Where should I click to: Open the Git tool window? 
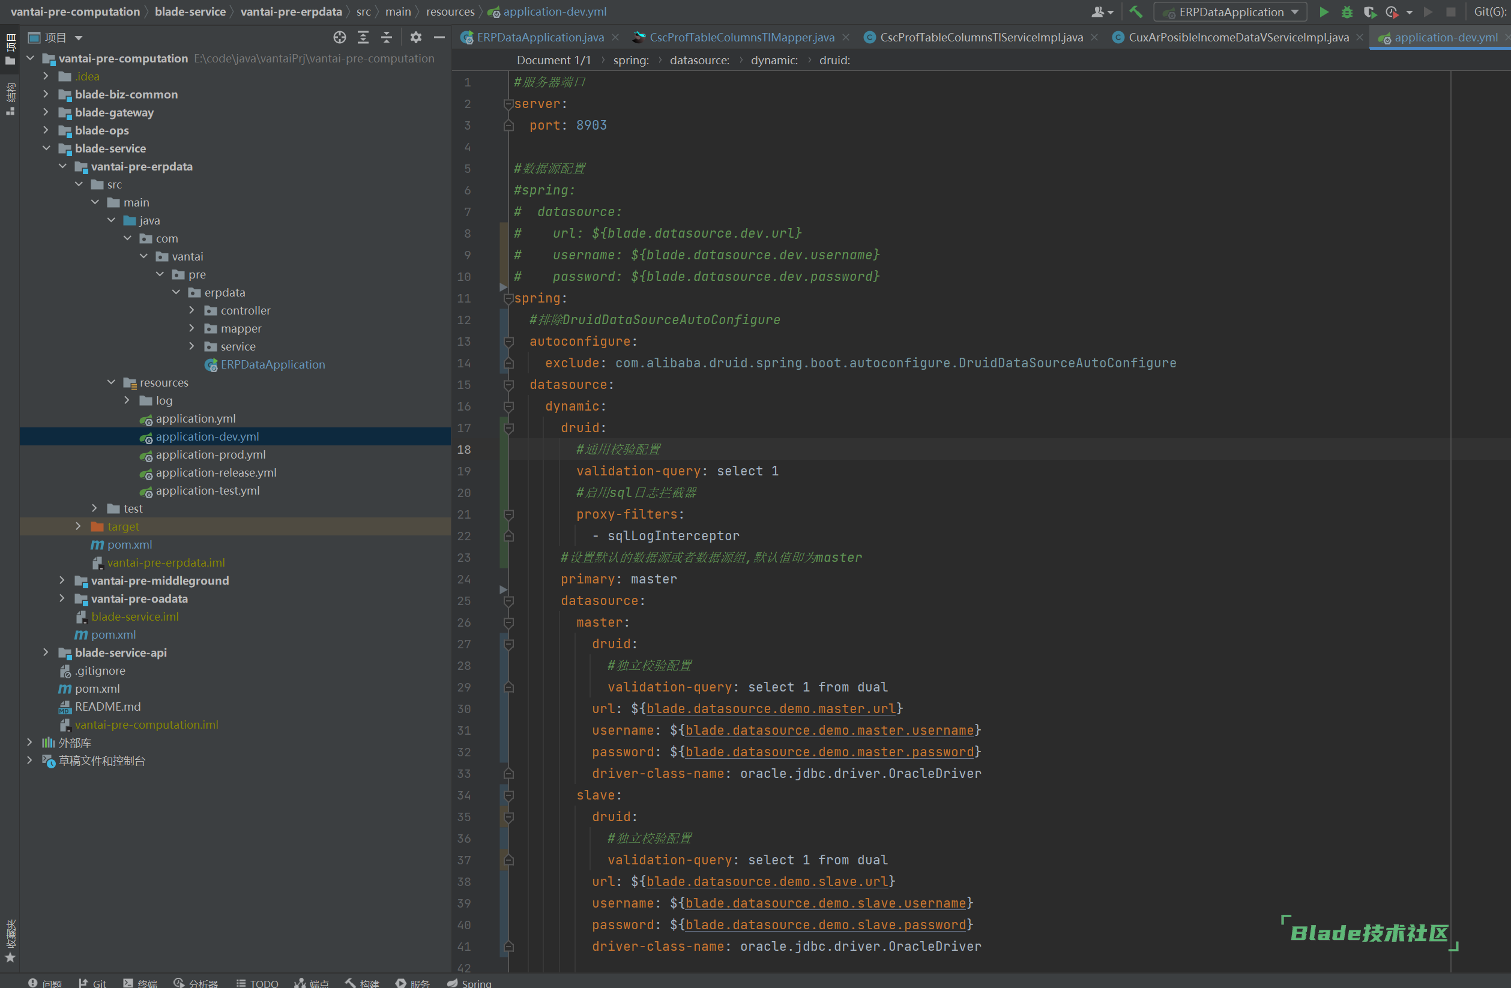pyautogui.click(x=92, y=983)
